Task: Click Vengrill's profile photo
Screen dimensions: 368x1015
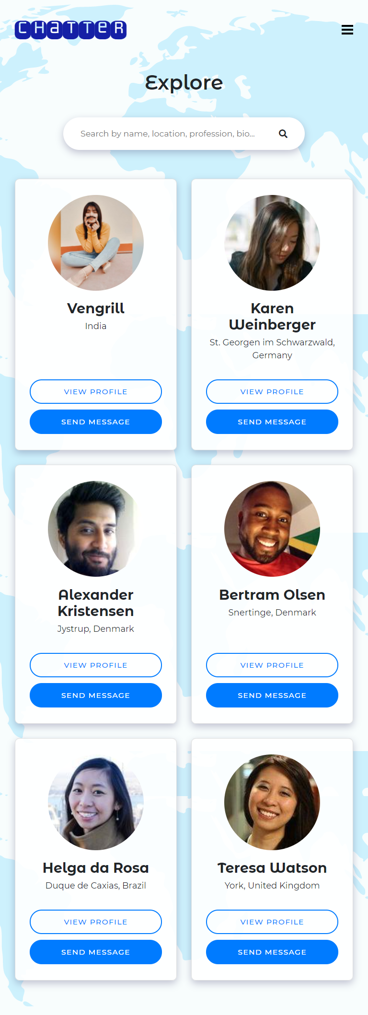Action: [x=96, y=243]
